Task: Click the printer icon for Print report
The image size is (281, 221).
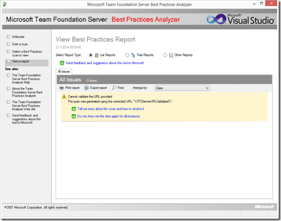Action: point(62,88)
